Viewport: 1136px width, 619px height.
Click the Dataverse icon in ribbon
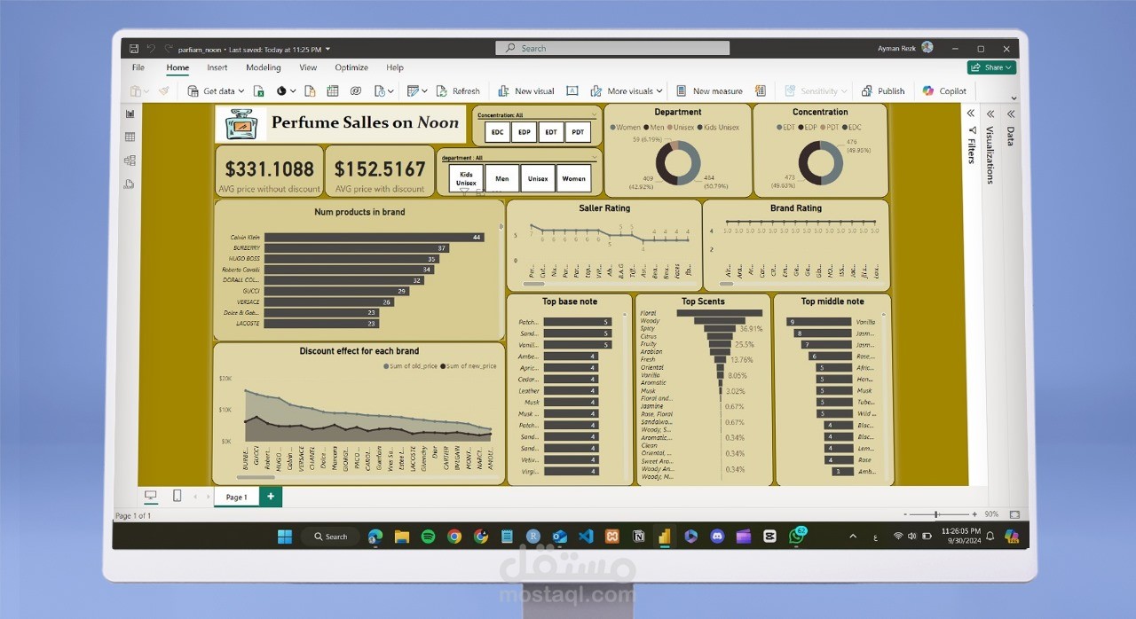click(356, 90)
